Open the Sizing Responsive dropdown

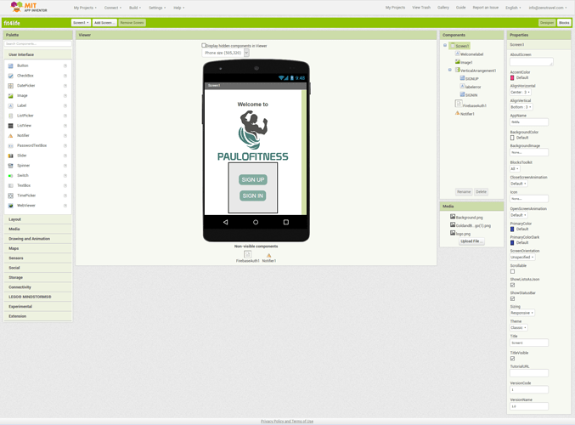pyautogui.click(x=522, y=313)
